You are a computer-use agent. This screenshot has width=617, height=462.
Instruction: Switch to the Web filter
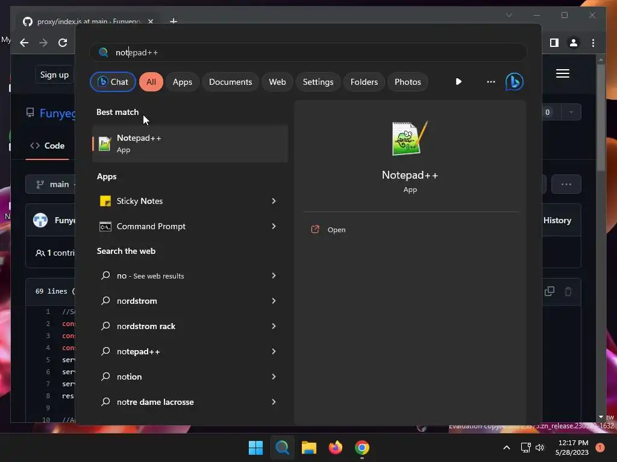click(277, 82)
